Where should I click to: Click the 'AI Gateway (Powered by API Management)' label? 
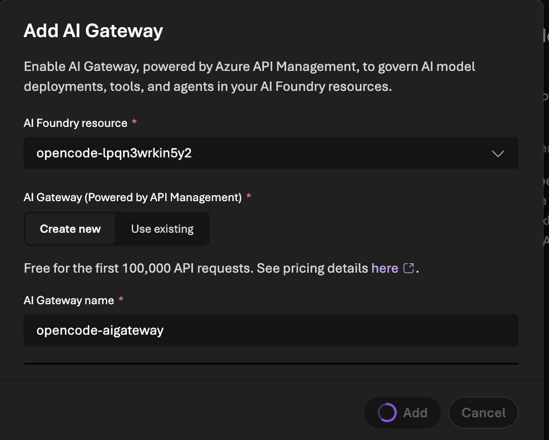pos(133,197)
